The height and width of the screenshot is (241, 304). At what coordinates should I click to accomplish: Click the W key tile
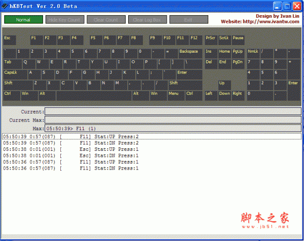pyautogui.click(x=43, y=64)
